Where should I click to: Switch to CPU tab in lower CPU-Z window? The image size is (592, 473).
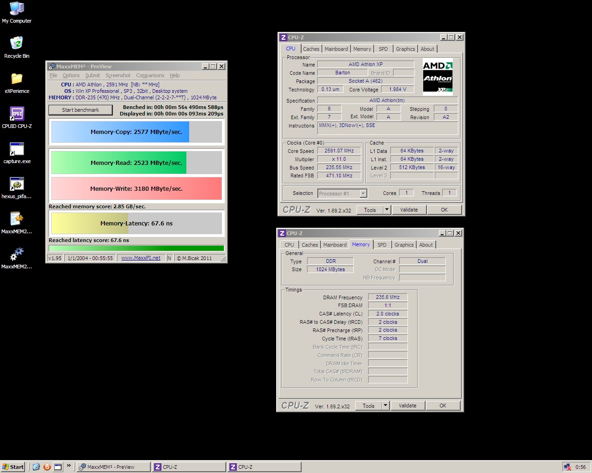pos(289,245)
